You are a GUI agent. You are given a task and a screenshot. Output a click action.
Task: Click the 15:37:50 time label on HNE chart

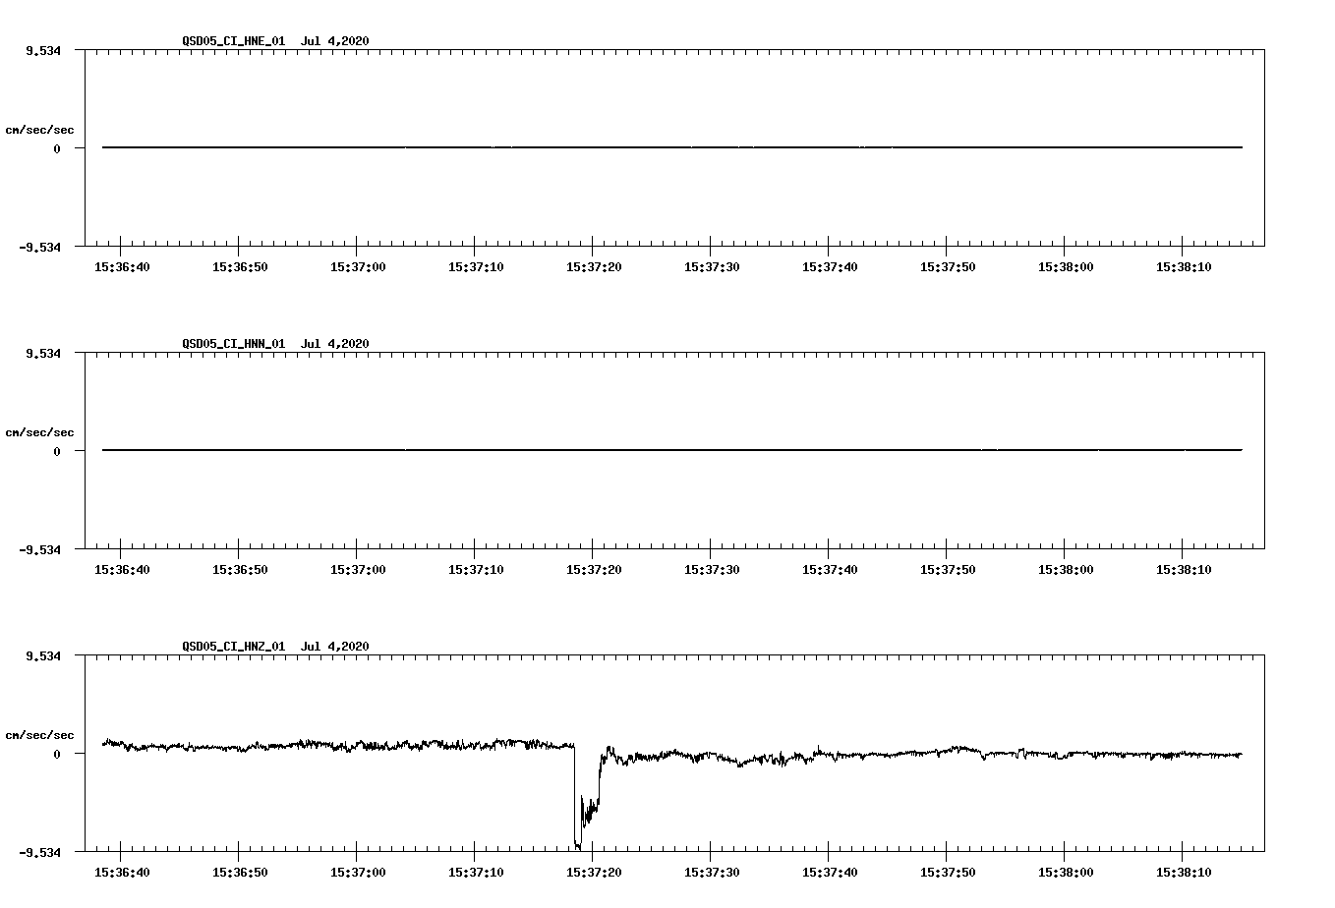[948, 267]
